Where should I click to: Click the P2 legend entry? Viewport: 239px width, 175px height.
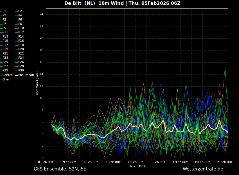point(20,11)
